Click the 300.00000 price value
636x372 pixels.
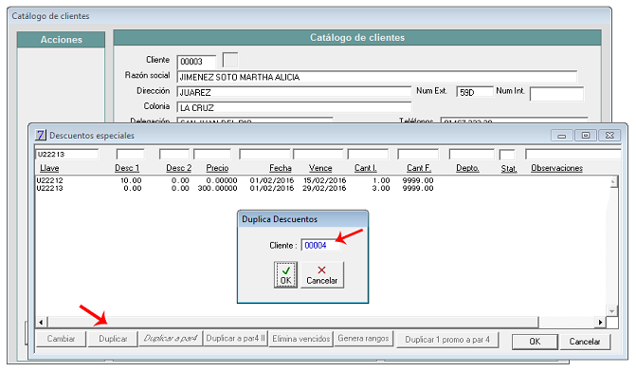[x=217, y=189]
